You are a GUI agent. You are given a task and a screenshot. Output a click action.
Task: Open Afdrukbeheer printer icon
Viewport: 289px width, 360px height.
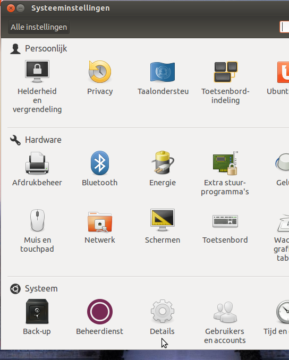[37, 163]
